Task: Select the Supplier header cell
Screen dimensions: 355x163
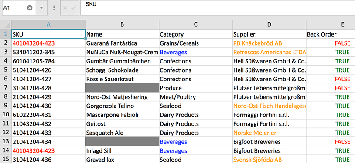Action: click(269, 34)
